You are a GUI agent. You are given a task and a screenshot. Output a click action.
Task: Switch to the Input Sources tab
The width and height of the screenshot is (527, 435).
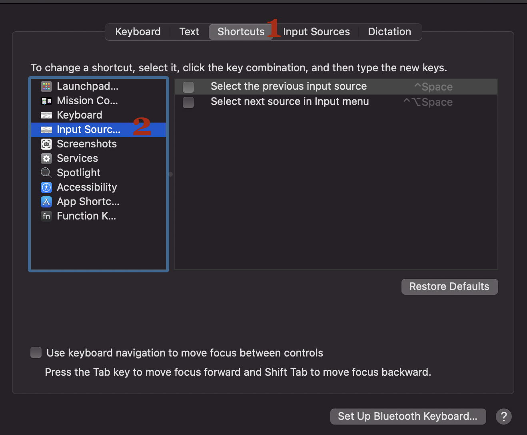click(x=316, y=32)
